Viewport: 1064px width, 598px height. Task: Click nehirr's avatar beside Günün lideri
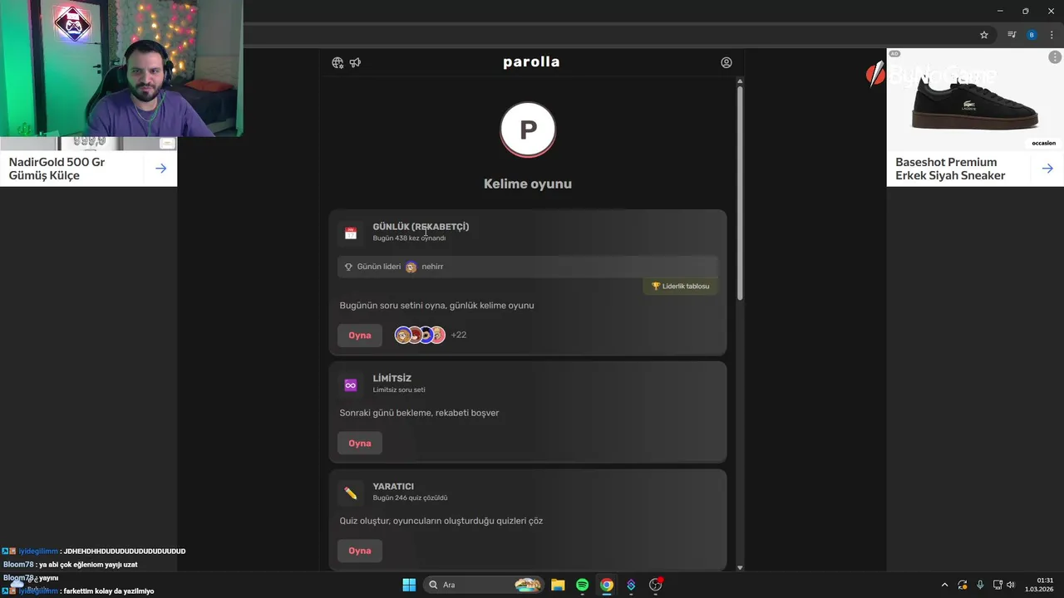tap(411, 267)
